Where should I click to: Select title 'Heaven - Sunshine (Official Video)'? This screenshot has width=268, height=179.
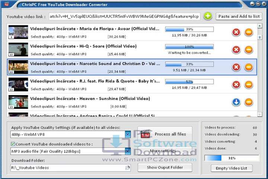click(115, 99)
